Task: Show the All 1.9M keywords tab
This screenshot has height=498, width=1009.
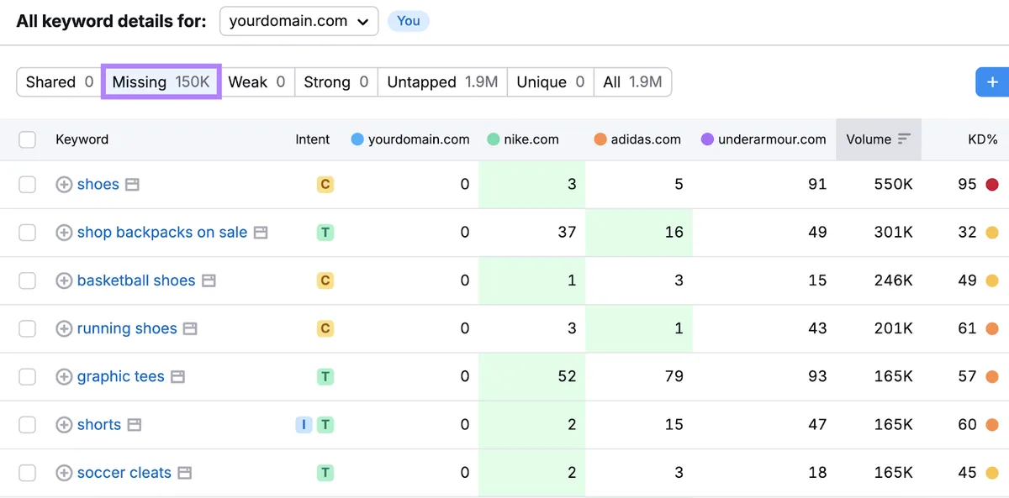Action: click(x=632, y=82)
